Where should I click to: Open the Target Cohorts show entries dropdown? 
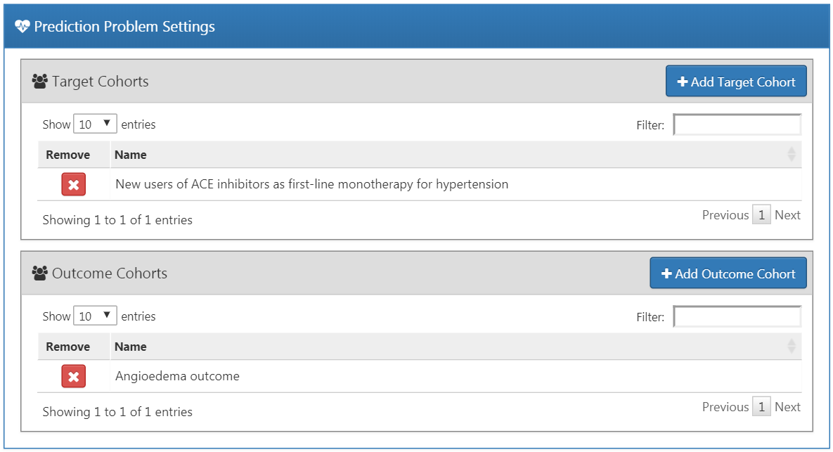(x=95, y=124)
